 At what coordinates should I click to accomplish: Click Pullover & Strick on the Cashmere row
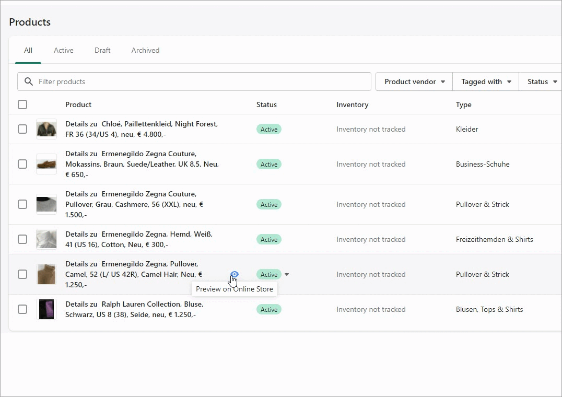point(483,205)
